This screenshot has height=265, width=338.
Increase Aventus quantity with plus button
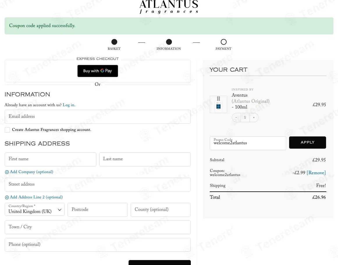[x=254, y=118]
